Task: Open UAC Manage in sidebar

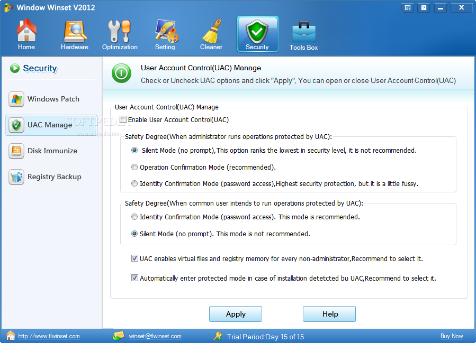Action: (x=51, y=125)
